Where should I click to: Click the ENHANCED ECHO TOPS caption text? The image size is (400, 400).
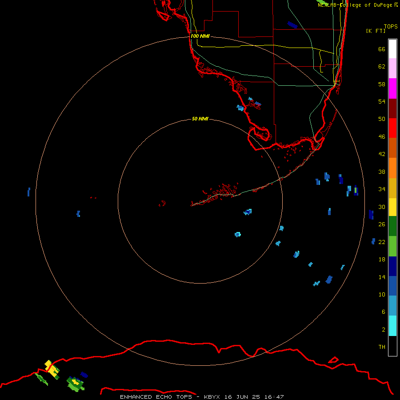point(156,397)
